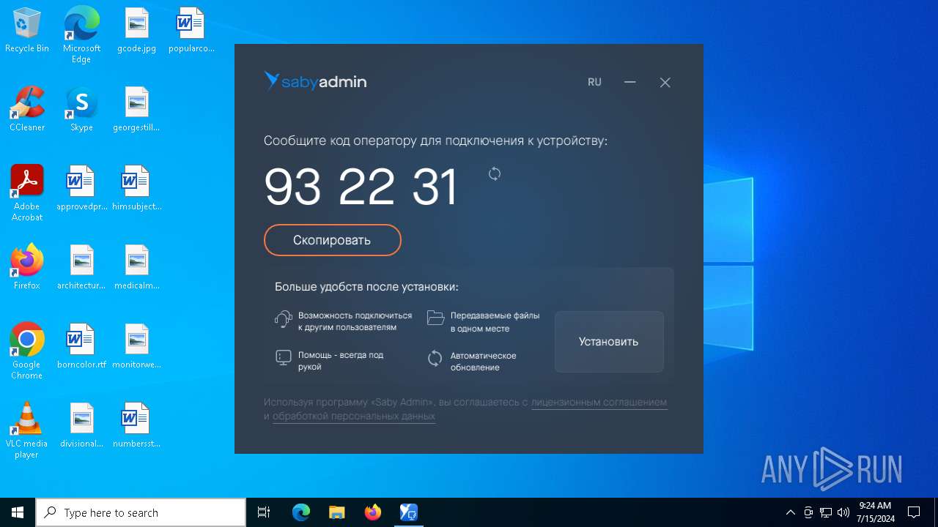Open the лицензионным соглашением link

coord(599,402)
